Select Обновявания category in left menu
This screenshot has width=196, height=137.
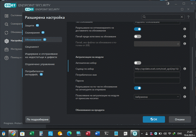(x=42, y=40)
